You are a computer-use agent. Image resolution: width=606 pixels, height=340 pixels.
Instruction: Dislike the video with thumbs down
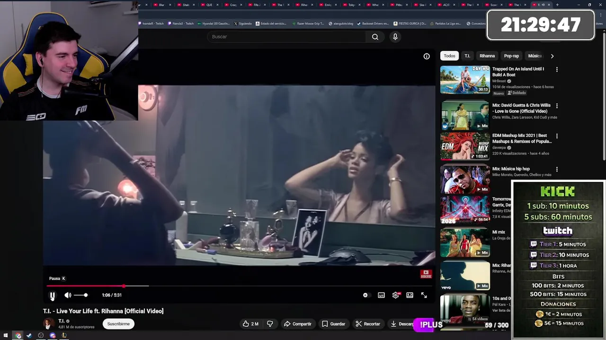coord(270,324)
